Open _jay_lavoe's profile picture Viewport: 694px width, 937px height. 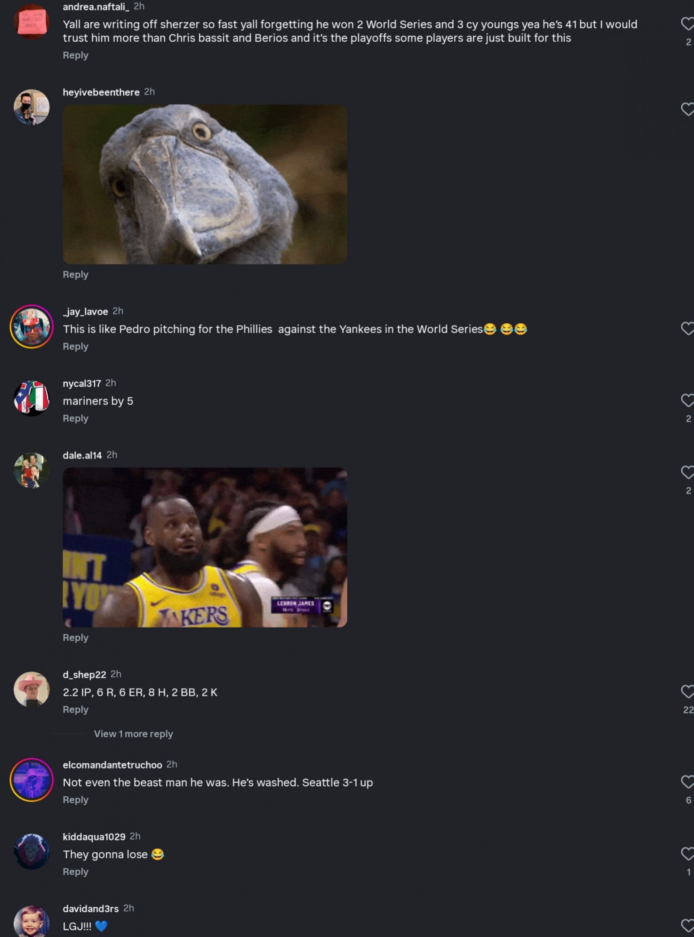(x=31, y=327)
